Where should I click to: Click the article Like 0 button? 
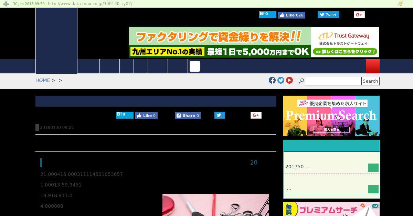(146, 116)
